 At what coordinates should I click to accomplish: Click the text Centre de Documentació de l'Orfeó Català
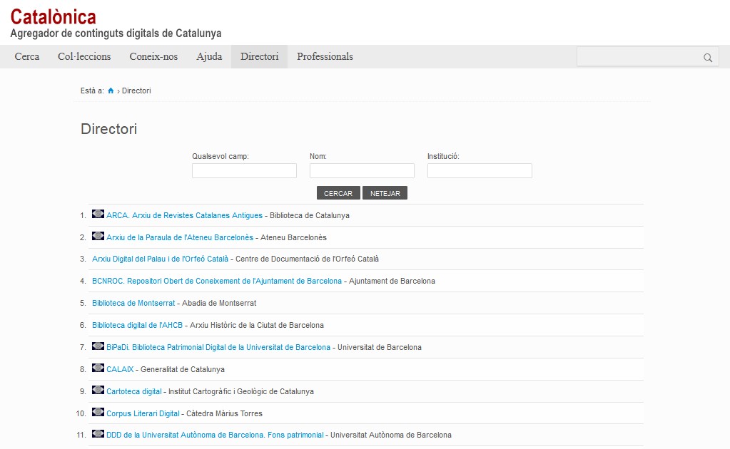coord(308,259)
